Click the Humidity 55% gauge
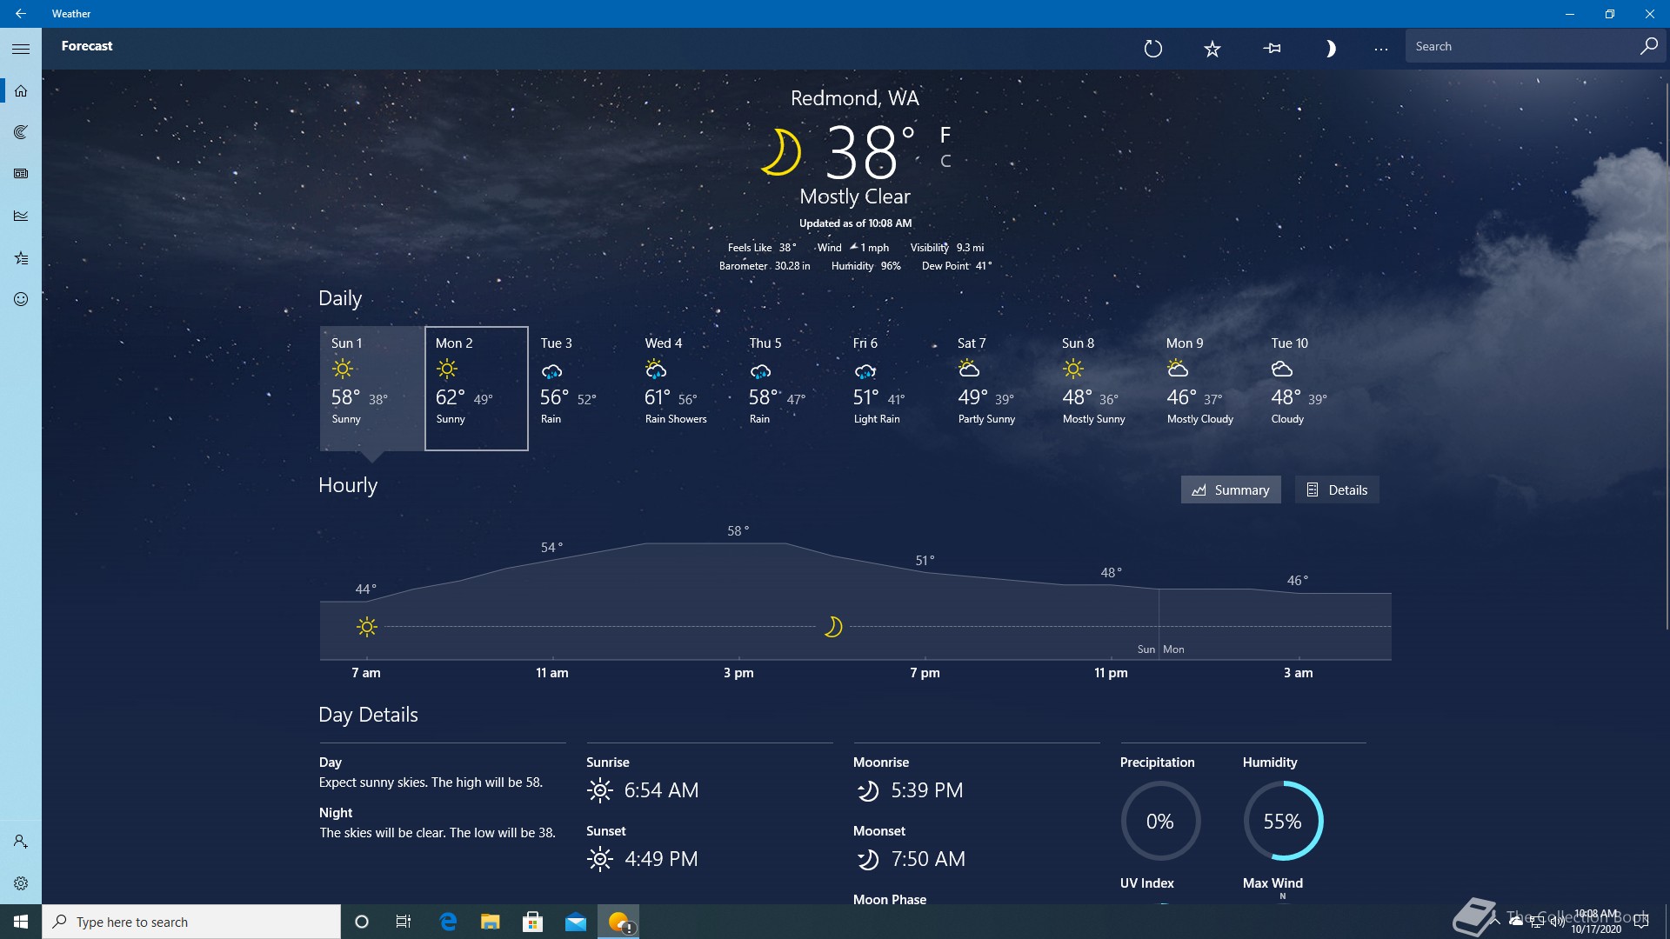This screenshot has width=1670, height=939. [1283, 821]
